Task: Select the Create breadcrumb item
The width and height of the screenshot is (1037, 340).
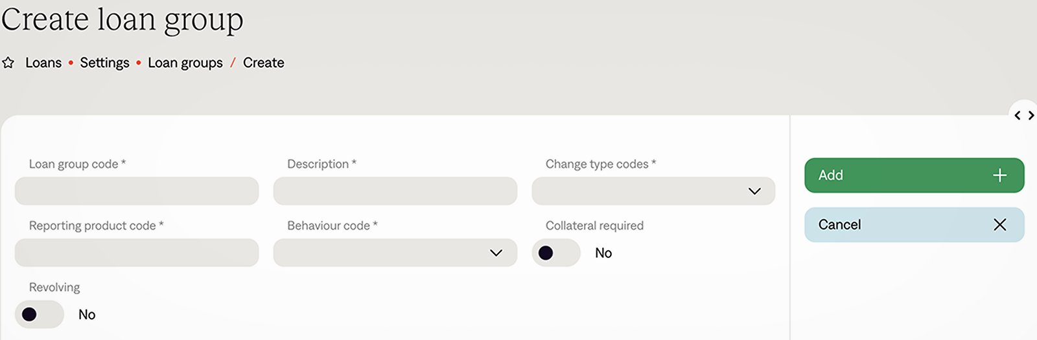Action: [263, 63]
